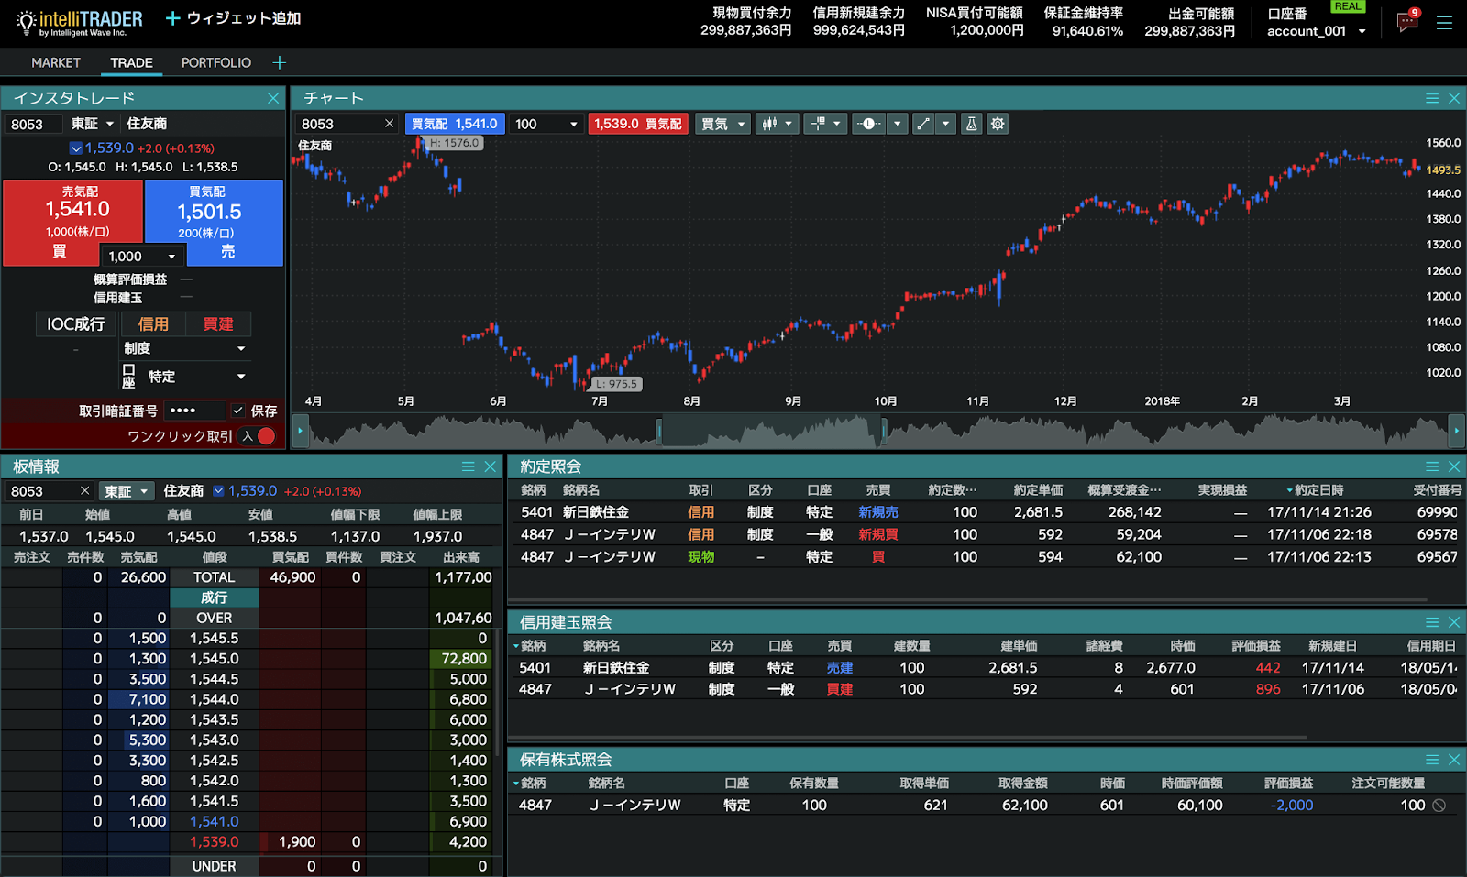This screenshot has height=877, width=1467.
Task: Add a new tab with the plus icon
Action: (280, 62)
